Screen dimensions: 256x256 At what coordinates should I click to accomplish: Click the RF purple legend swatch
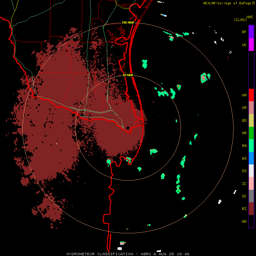coord(251,32)
